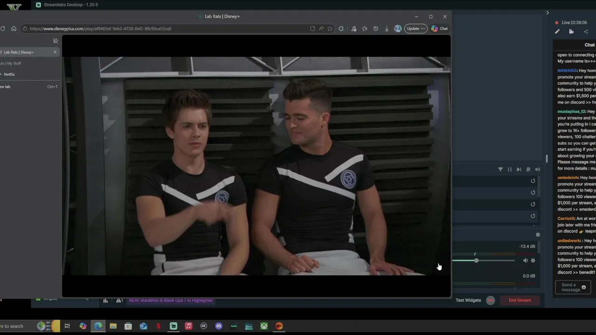This screenshot has width=596, height=335.
Task: Click mustaphaa_12 username in chat
Action: (571, 112)
